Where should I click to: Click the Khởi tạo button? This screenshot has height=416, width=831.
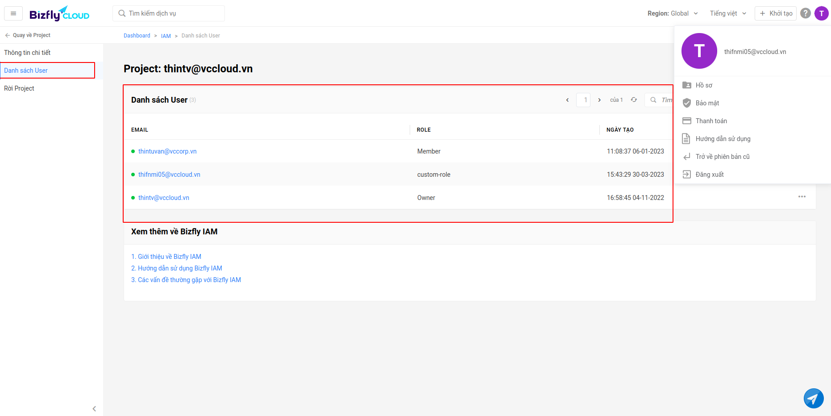click(x=776, y=13)
